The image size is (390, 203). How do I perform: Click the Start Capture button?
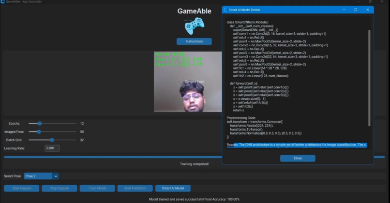point(22,188)
